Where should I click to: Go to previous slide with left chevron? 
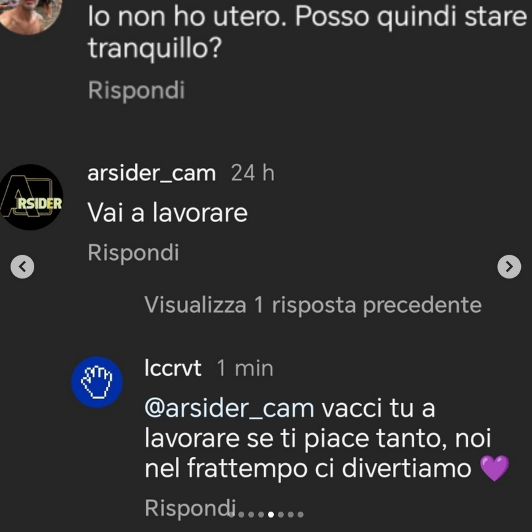[x=22, y=267]
